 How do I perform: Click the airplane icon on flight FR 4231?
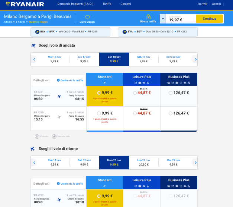59,97
